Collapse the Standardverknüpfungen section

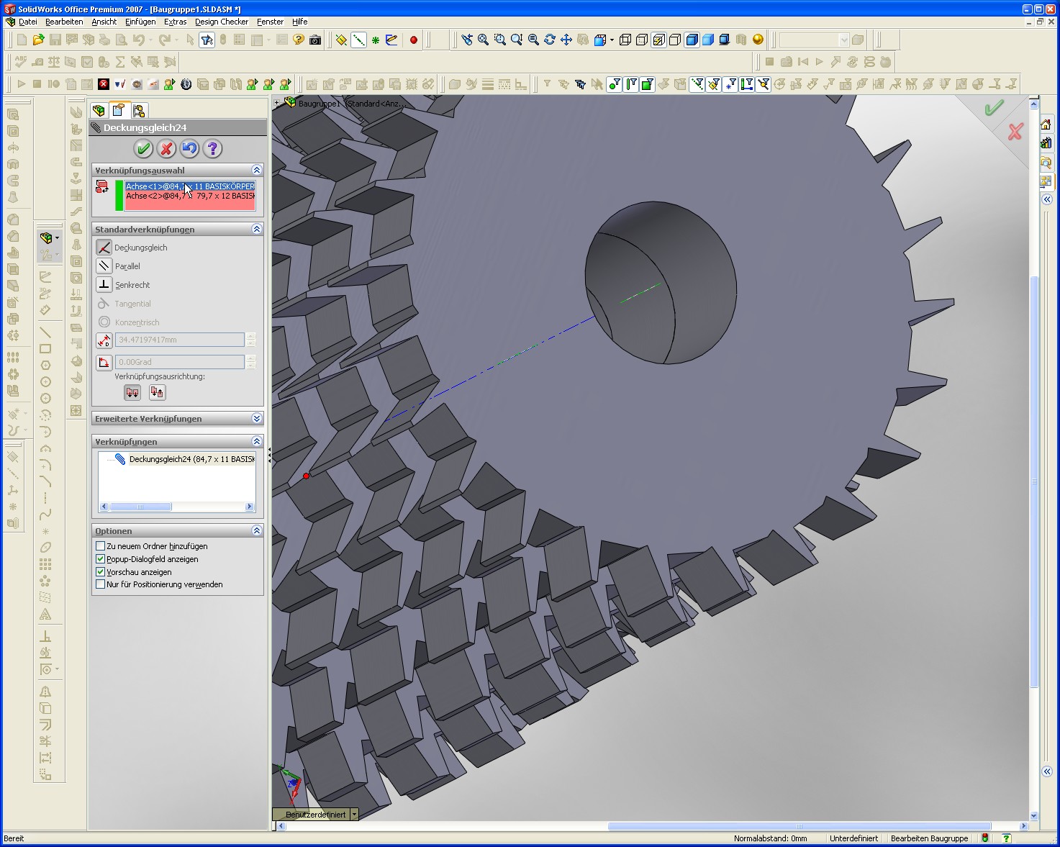click(257, 230)
